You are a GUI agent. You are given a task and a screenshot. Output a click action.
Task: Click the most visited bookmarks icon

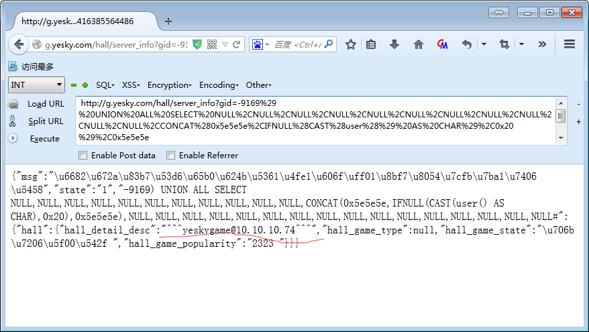pos(12,67)
